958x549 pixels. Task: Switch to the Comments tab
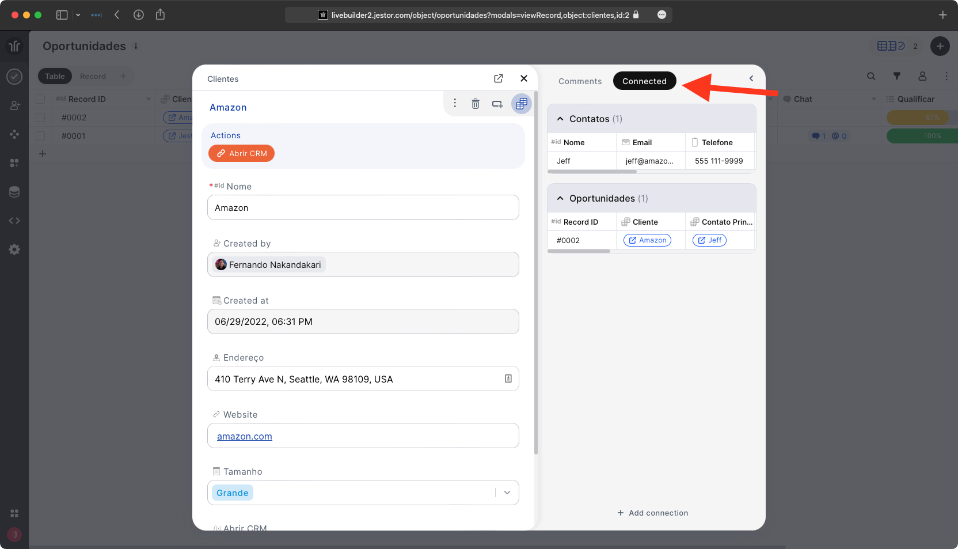click(580, 81)
